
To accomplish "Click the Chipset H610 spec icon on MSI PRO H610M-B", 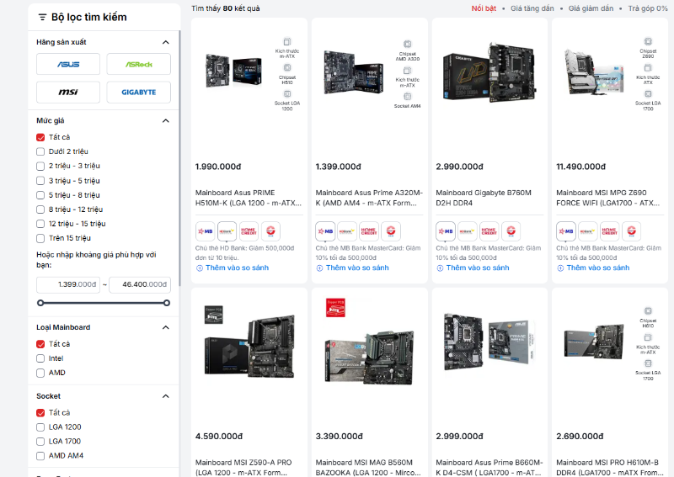I will tap(648, 311).
